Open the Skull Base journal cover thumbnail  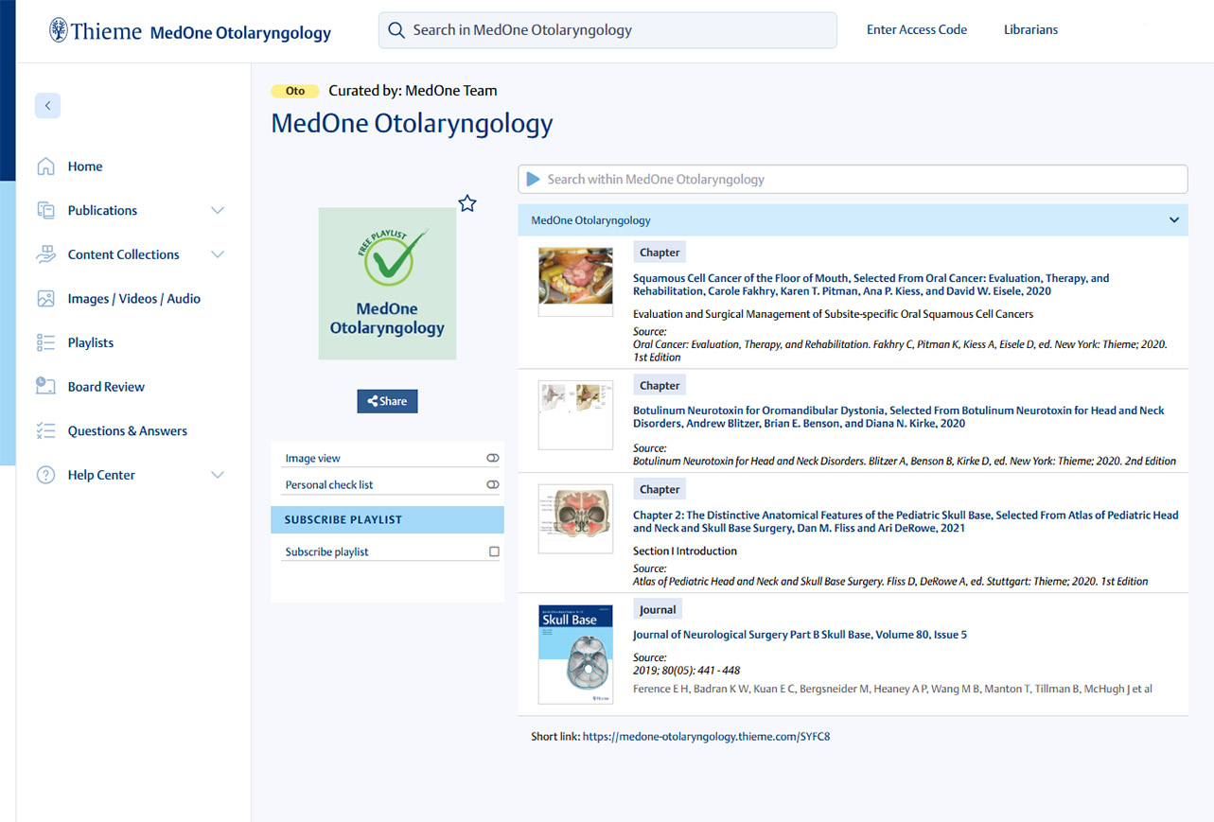575,655
